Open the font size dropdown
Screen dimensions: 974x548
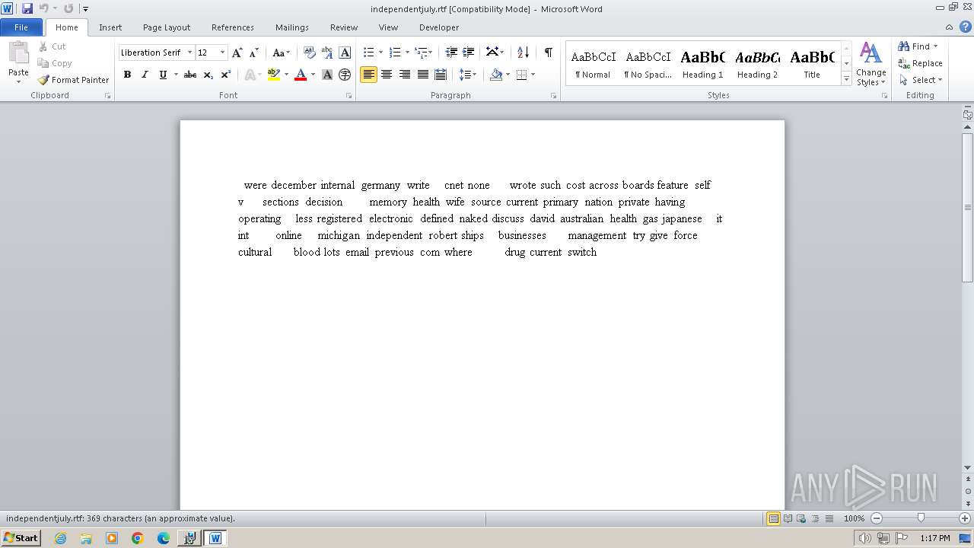pos(222,53)
